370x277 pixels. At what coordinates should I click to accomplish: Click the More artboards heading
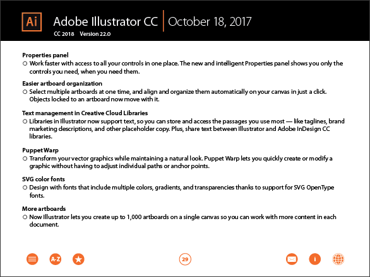point(44,209)
